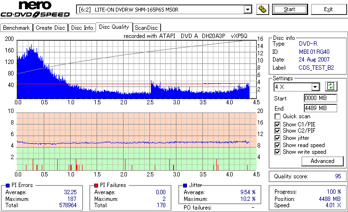Click PI Errors average 32.25
This screenshot has width=348, height=212.
click(x=70, y=192)
